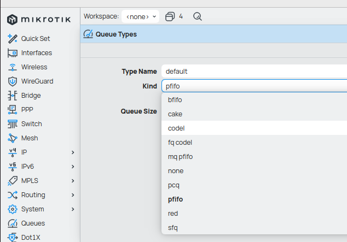This screenshot has height=242, width=347.
Task: Select fq codel from the list
Action: [x=180, y=143]
